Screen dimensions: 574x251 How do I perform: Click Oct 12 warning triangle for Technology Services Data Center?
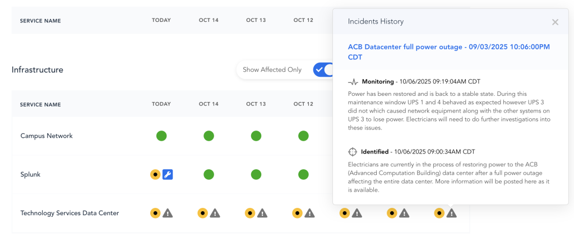pos(309,213)
